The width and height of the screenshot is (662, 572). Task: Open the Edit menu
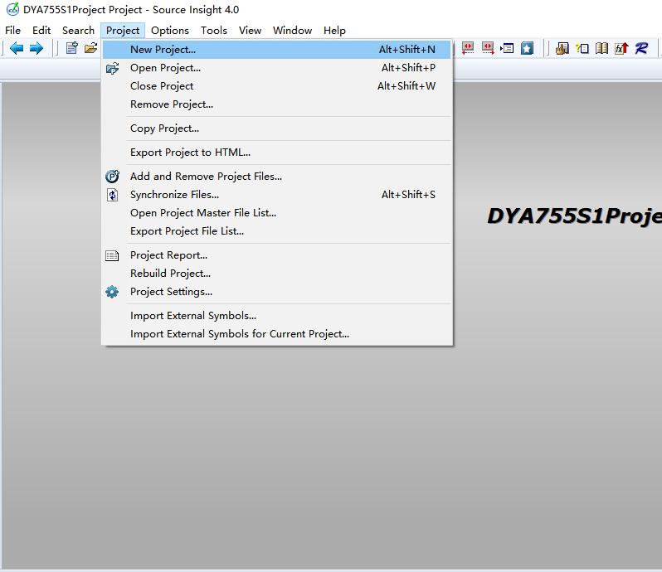coord(41,31)
